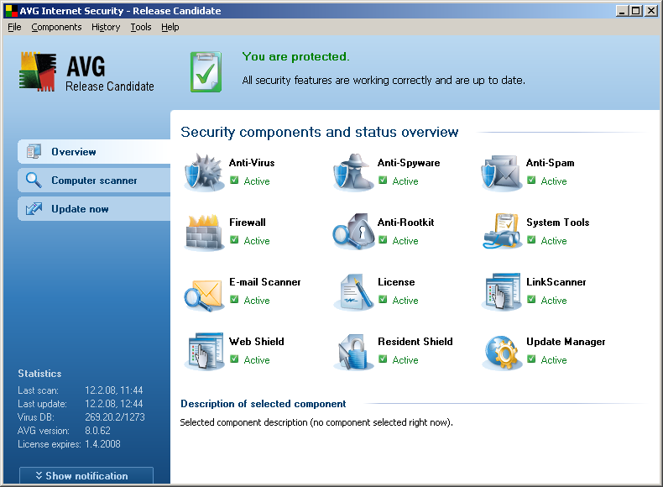Select the Resident Shield padlock icon

[x=353, y=352]
